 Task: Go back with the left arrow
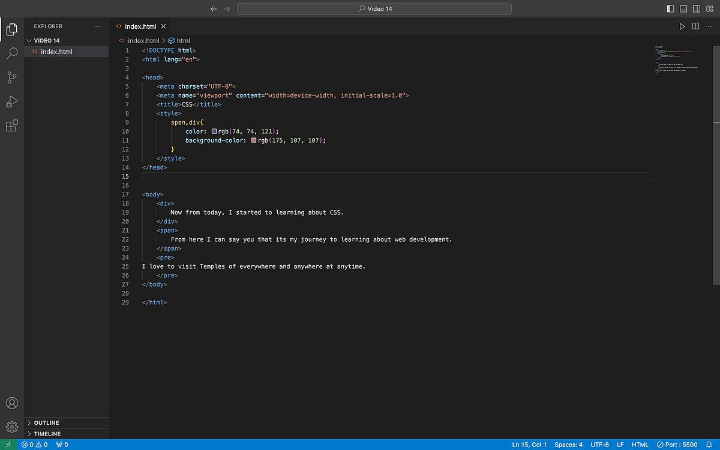pyautogui.click(x=214, y=9)
